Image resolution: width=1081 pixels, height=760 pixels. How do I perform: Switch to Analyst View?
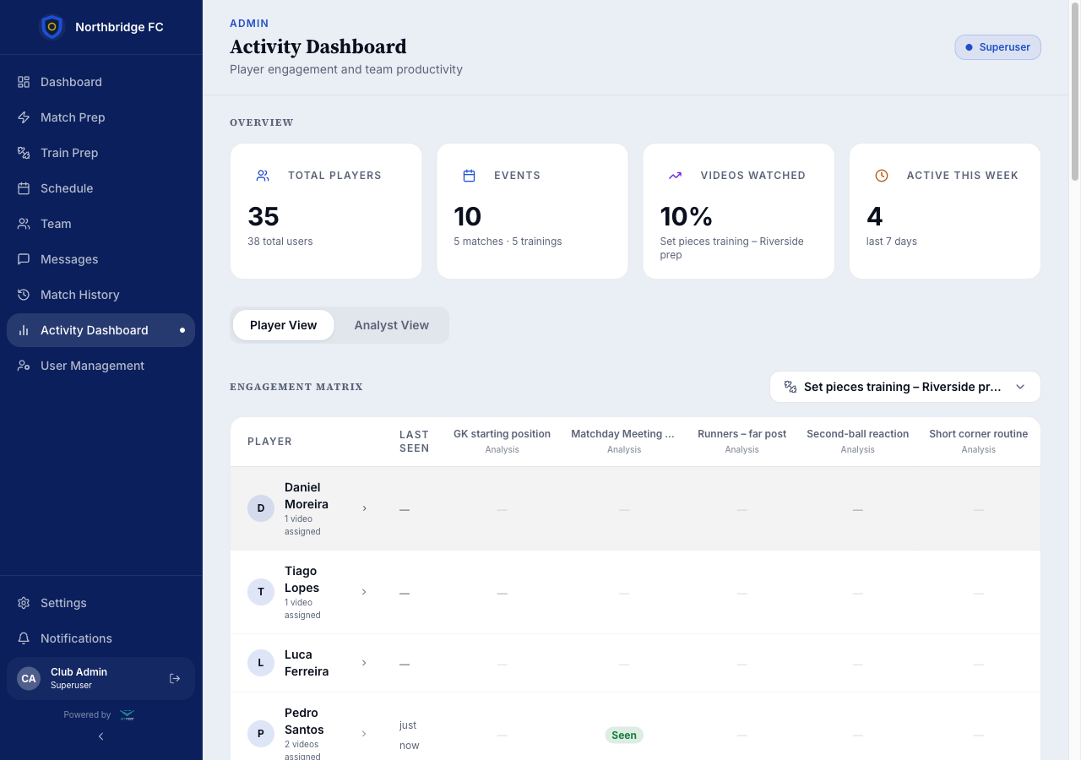click(392, 325)
